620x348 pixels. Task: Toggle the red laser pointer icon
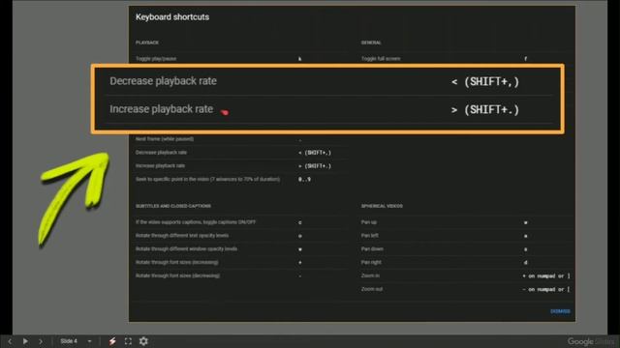pos(112,341)
